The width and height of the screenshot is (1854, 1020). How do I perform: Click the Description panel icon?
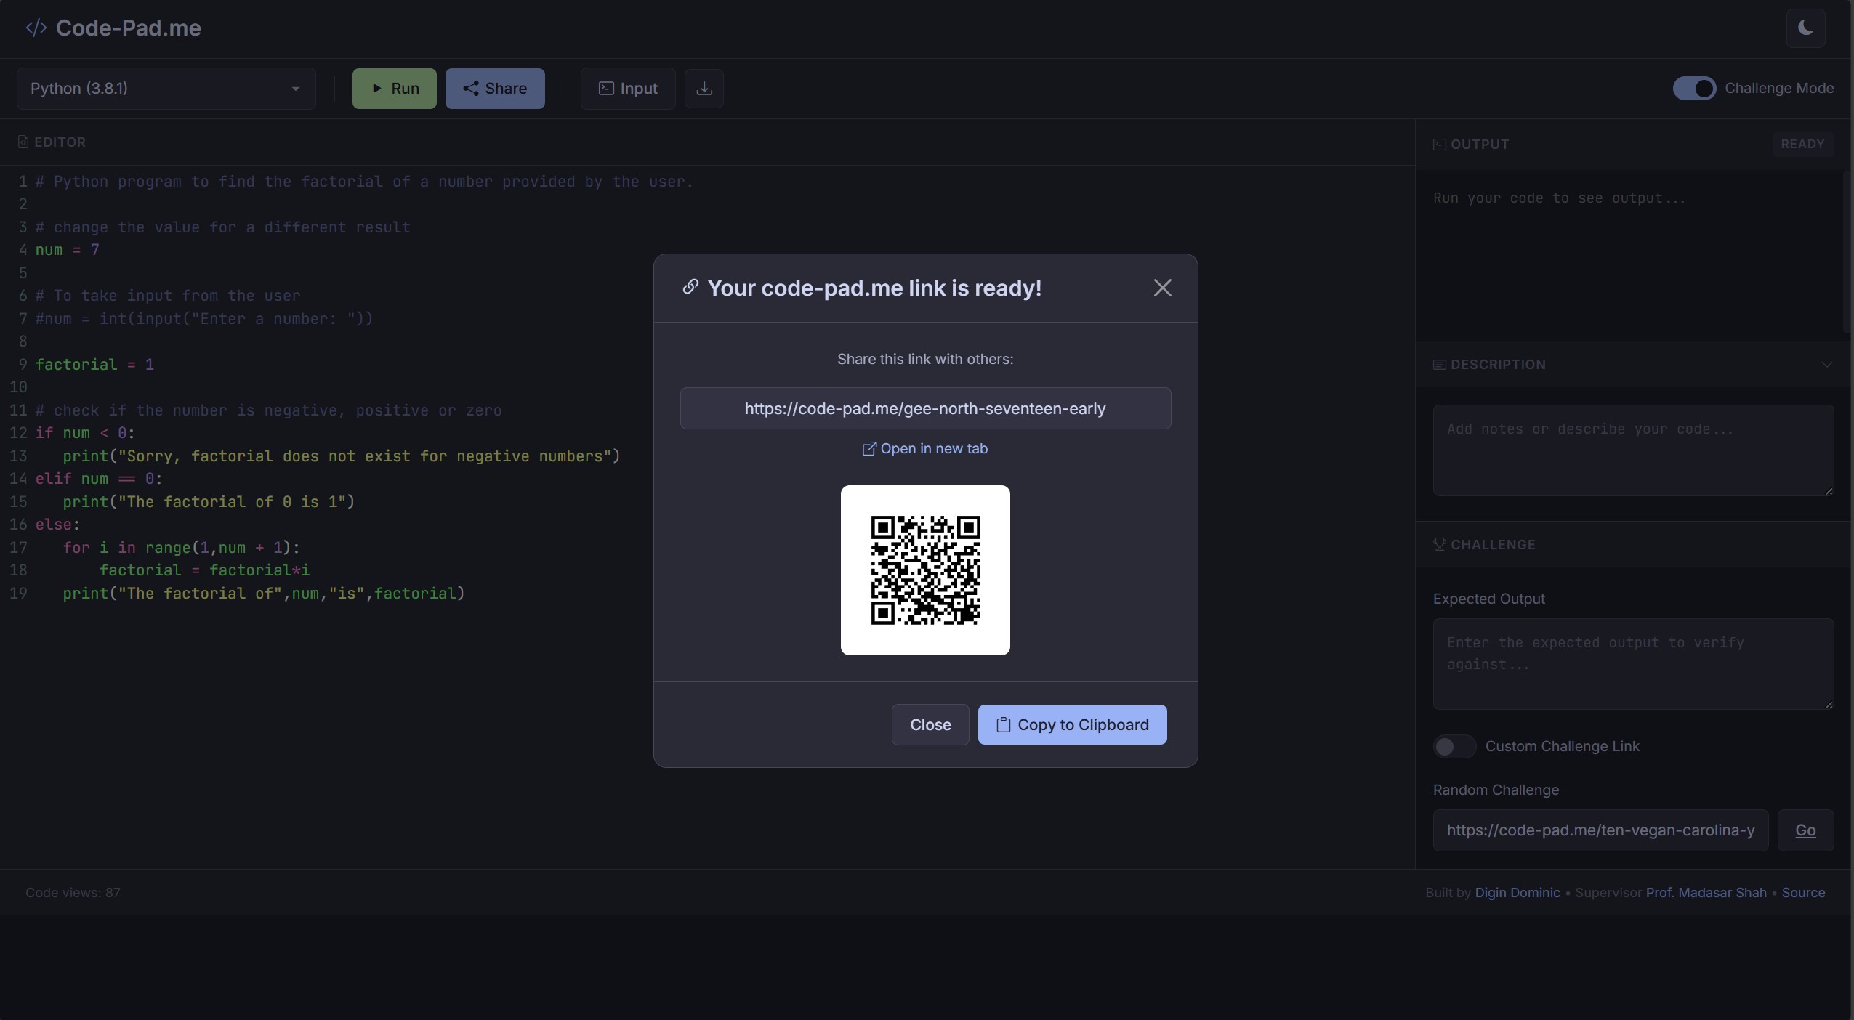tap(1439, 363)
